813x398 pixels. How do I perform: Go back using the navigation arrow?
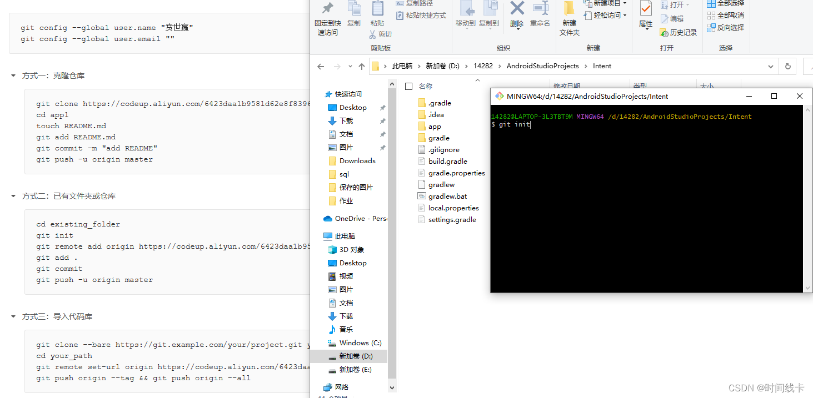click(321, 66)
